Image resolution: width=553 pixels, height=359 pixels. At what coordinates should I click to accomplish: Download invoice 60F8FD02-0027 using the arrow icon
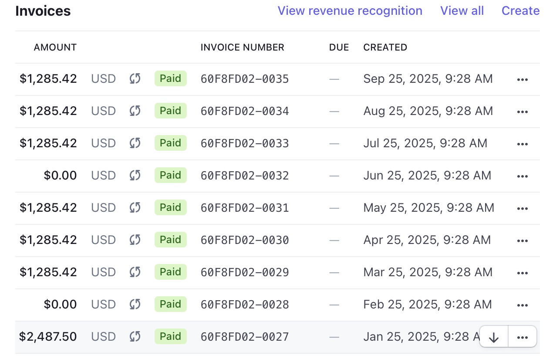[x=493, y=336]
